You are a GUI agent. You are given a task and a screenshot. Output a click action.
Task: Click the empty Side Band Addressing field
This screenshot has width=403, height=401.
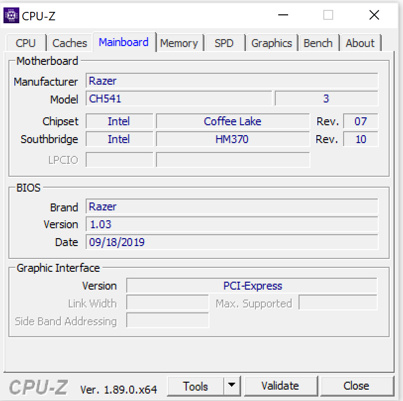click(167, 320)
